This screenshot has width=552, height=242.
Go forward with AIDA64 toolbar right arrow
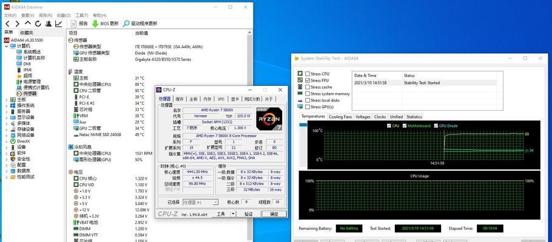17,24
